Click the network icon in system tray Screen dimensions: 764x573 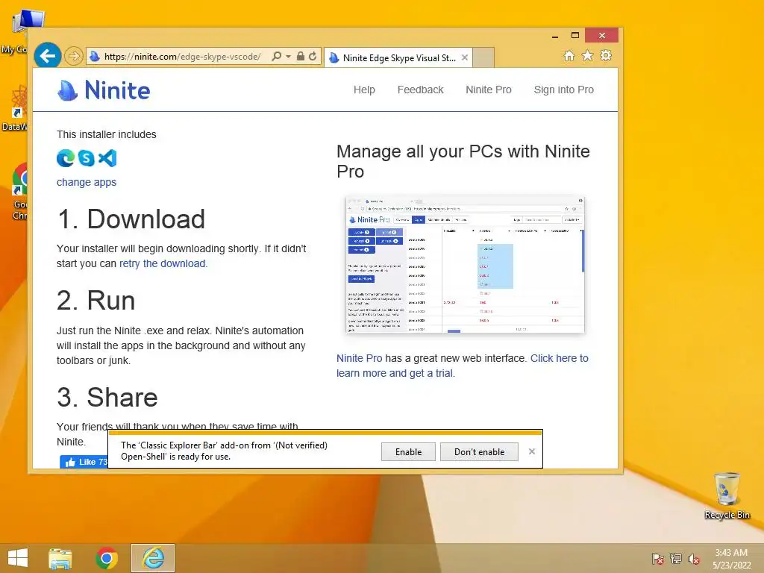tap(676, 559)
